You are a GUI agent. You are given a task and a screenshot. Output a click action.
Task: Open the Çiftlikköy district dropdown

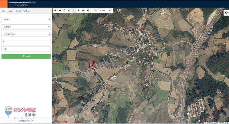pyautogui.click(x=26, y=27)
